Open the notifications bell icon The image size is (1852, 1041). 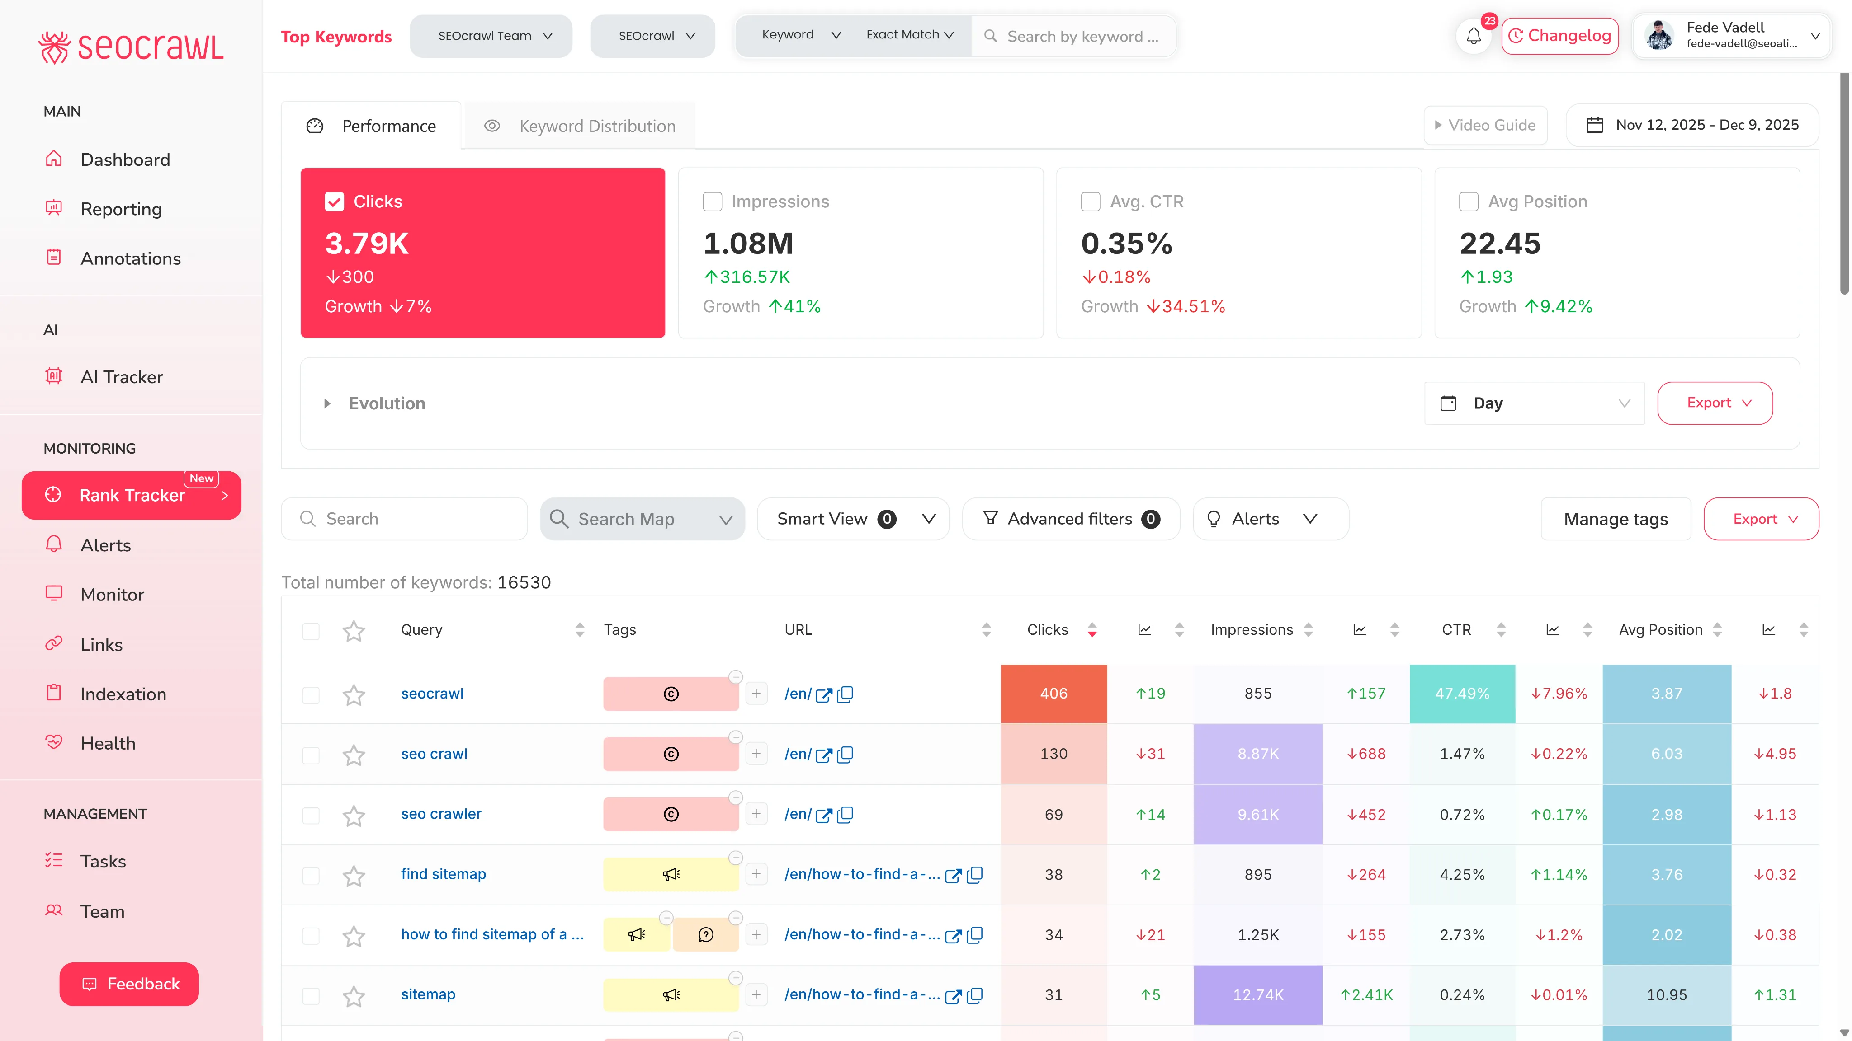click(1473, 36)
